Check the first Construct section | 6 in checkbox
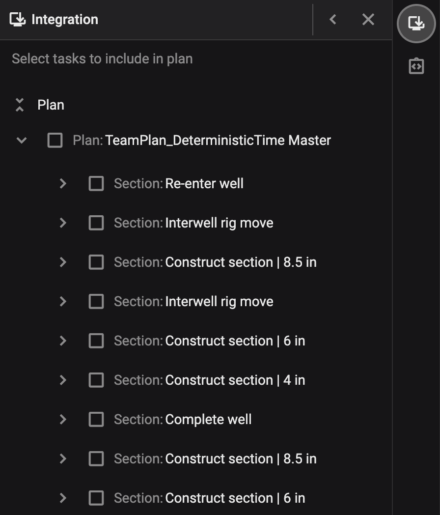440x515 pixels. coord(96,341)
